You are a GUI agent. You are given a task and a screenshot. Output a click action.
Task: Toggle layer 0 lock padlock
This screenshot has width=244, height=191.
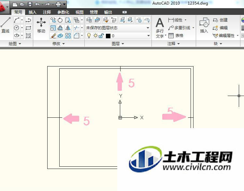click(x=101, y=36)
